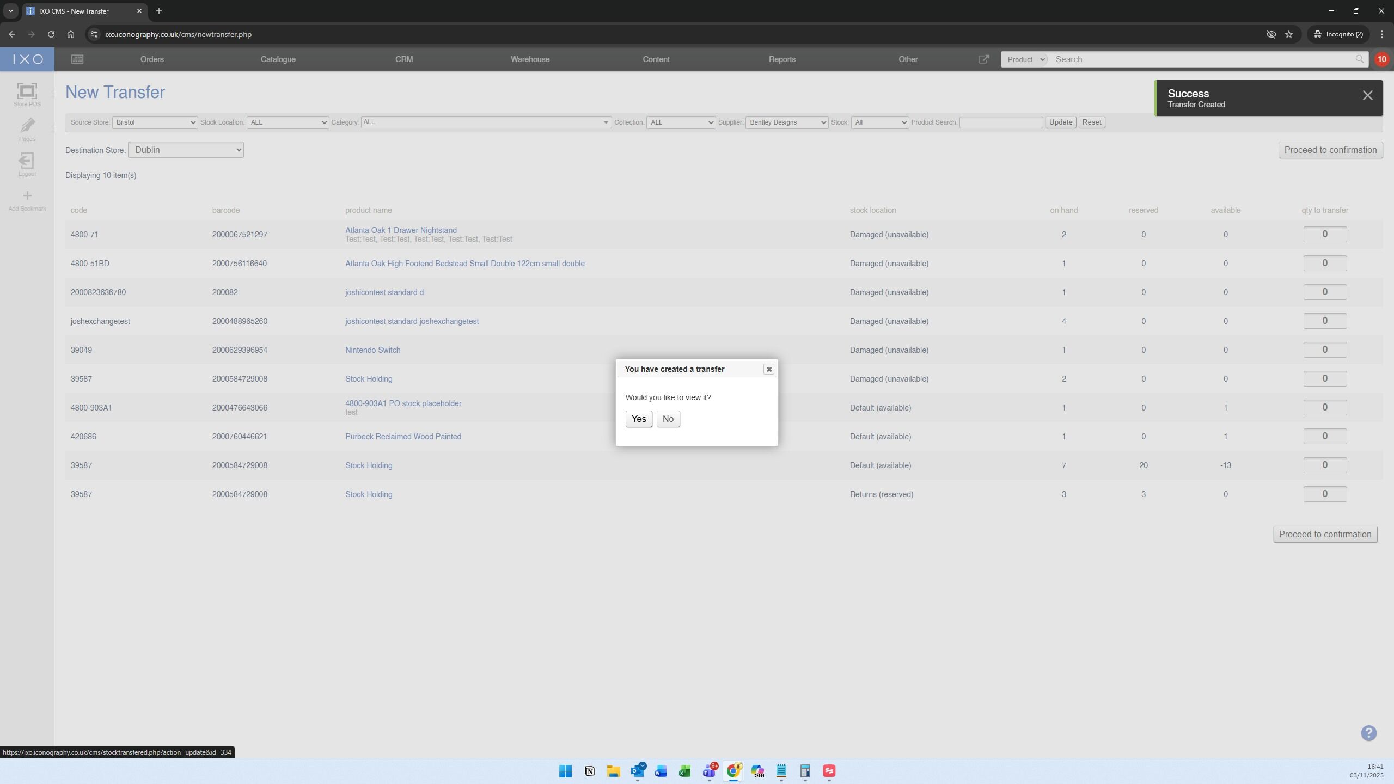Screen dimensions: 1394x784
Task: Click the Pages pencil icon
Action: coord(27,126)
